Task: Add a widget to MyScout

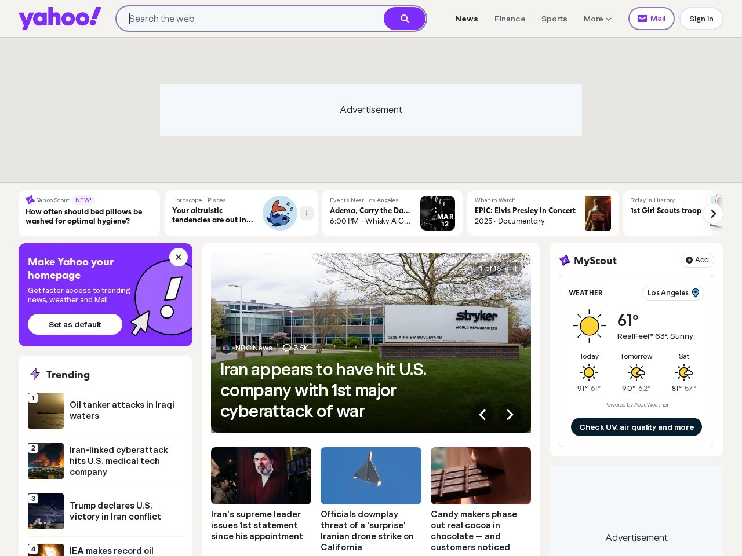Action: click(697, 260)
